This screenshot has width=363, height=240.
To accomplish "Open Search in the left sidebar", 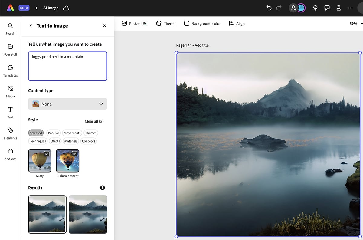I will [10, 29].
